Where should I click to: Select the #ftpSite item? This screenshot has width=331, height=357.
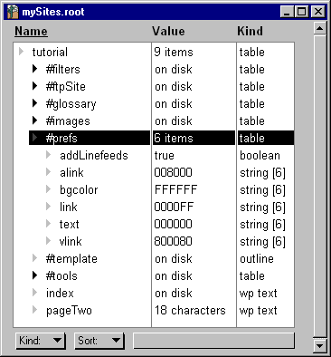click(66, 86)
